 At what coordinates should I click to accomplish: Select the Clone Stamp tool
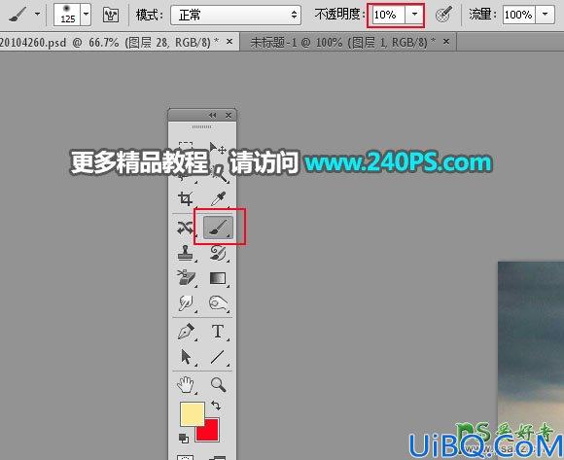(x=186, y=253)
